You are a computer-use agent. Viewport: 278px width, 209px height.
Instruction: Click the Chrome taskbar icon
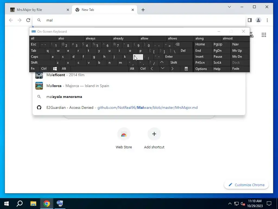coord(47,204)
